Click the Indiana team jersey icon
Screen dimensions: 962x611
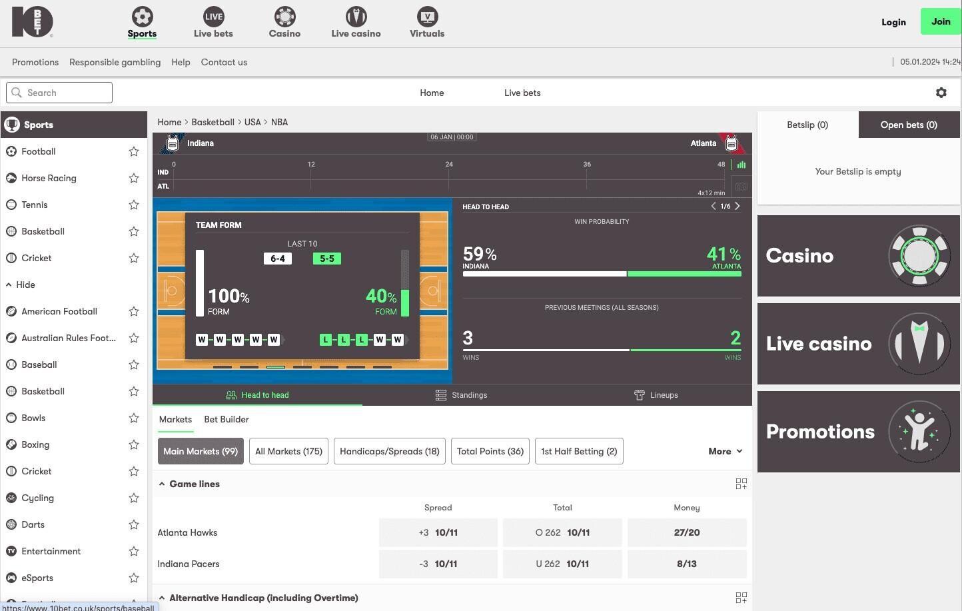point(173,143)
